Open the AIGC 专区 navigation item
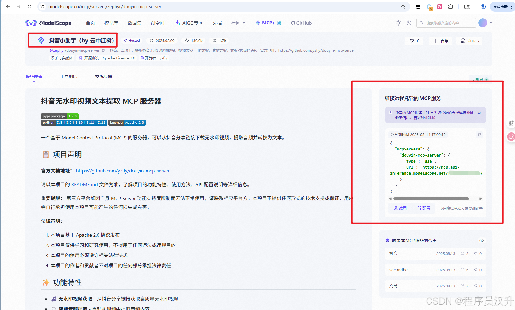 coord(189,23)
